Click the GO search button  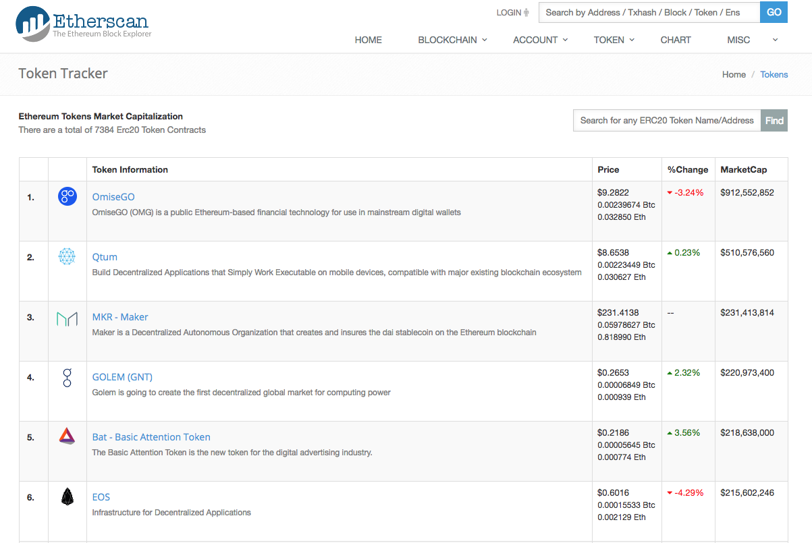coord(774,12)
